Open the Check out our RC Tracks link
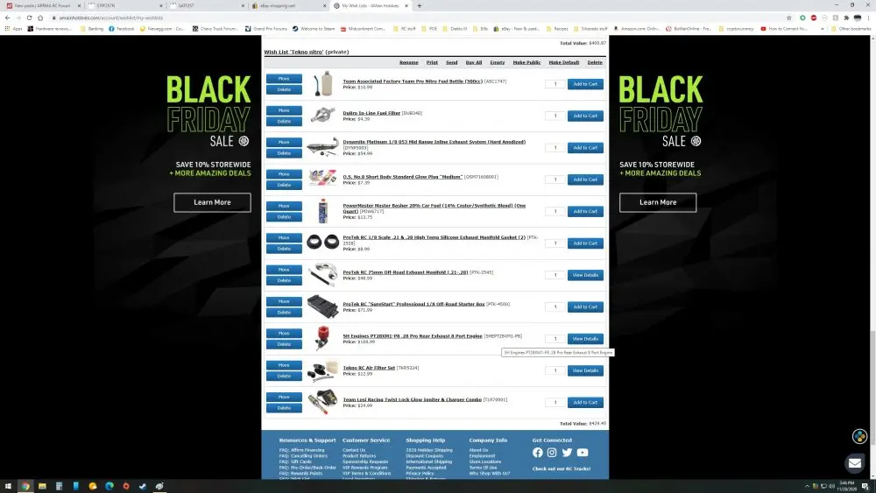 coord(562,468)
